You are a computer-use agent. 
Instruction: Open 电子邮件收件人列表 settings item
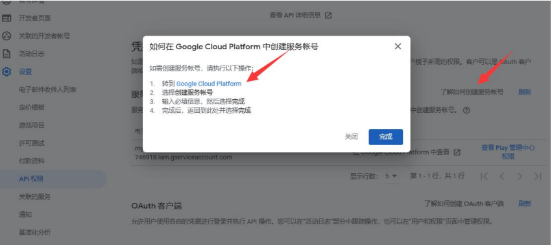click(47, 89)
